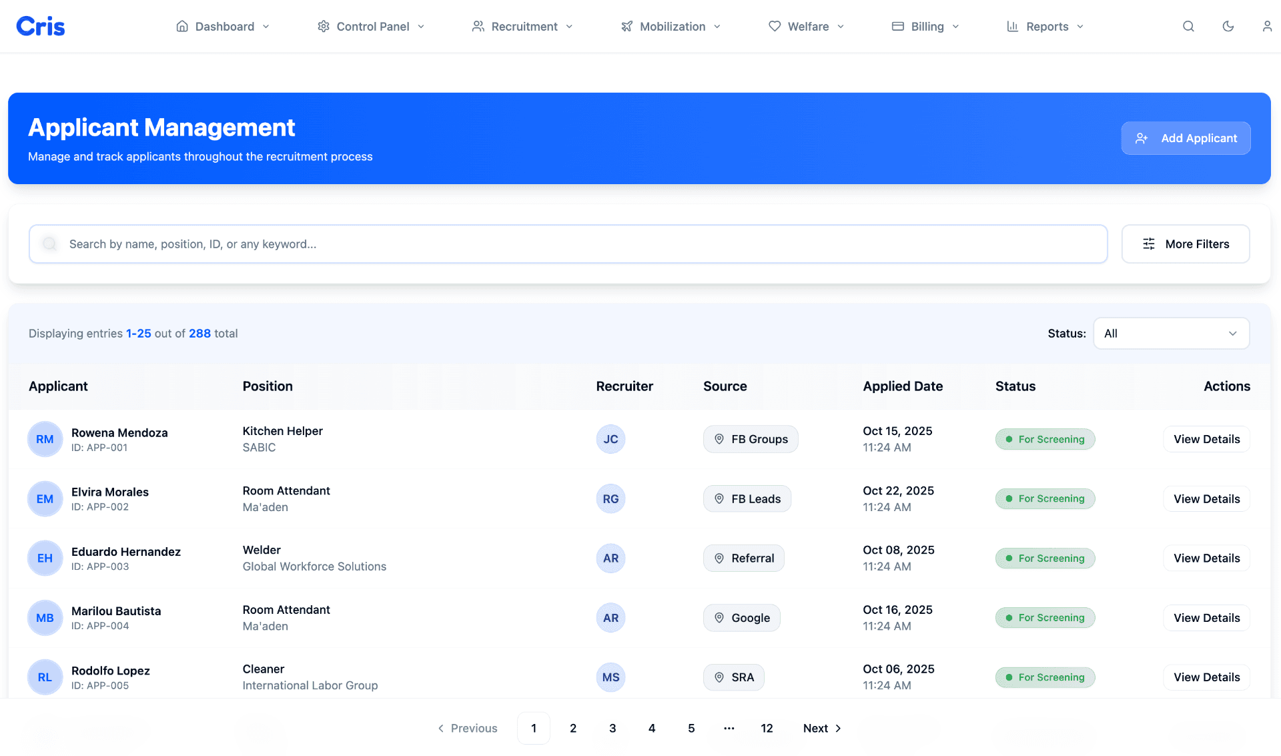Go to the Next page
1281x756 pixels.
point(822,728)
